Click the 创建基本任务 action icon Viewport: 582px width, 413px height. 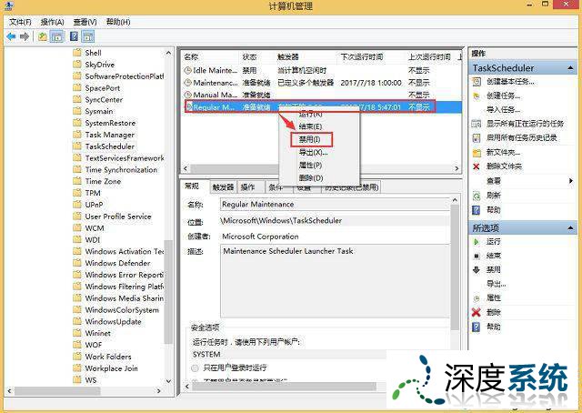point(477,82)
